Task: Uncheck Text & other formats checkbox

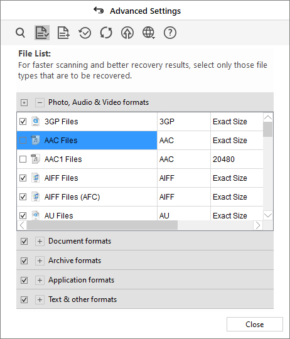Action: pyautogui.click(x=24, y=299)
